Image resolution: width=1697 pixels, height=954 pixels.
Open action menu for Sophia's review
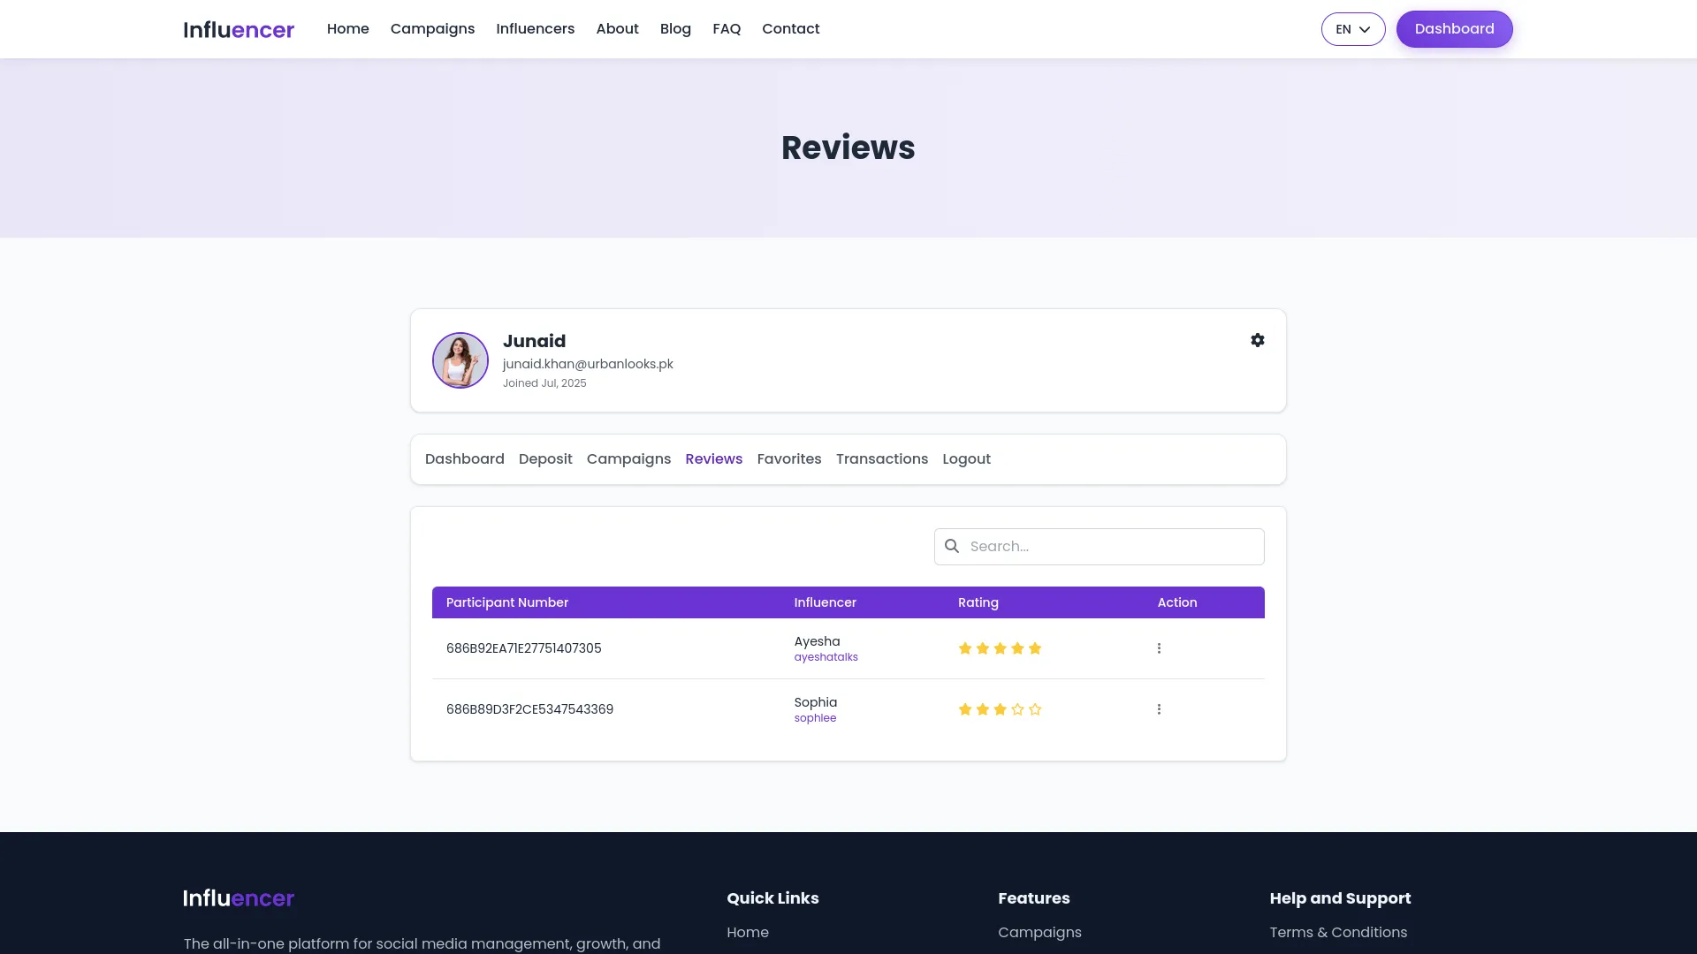(x=1159, y=709)
